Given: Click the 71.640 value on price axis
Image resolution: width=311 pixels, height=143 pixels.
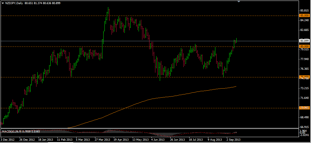Looking at the screenshot, I should pyautogui.click(x=305, y=98).
